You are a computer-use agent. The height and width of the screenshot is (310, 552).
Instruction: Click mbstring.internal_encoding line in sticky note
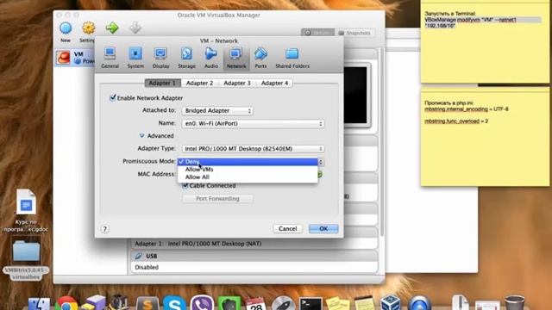coord(467,109)
